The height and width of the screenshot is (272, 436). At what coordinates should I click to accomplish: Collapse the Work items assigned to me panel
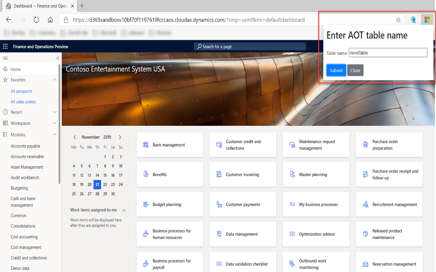tap(124, 210)
